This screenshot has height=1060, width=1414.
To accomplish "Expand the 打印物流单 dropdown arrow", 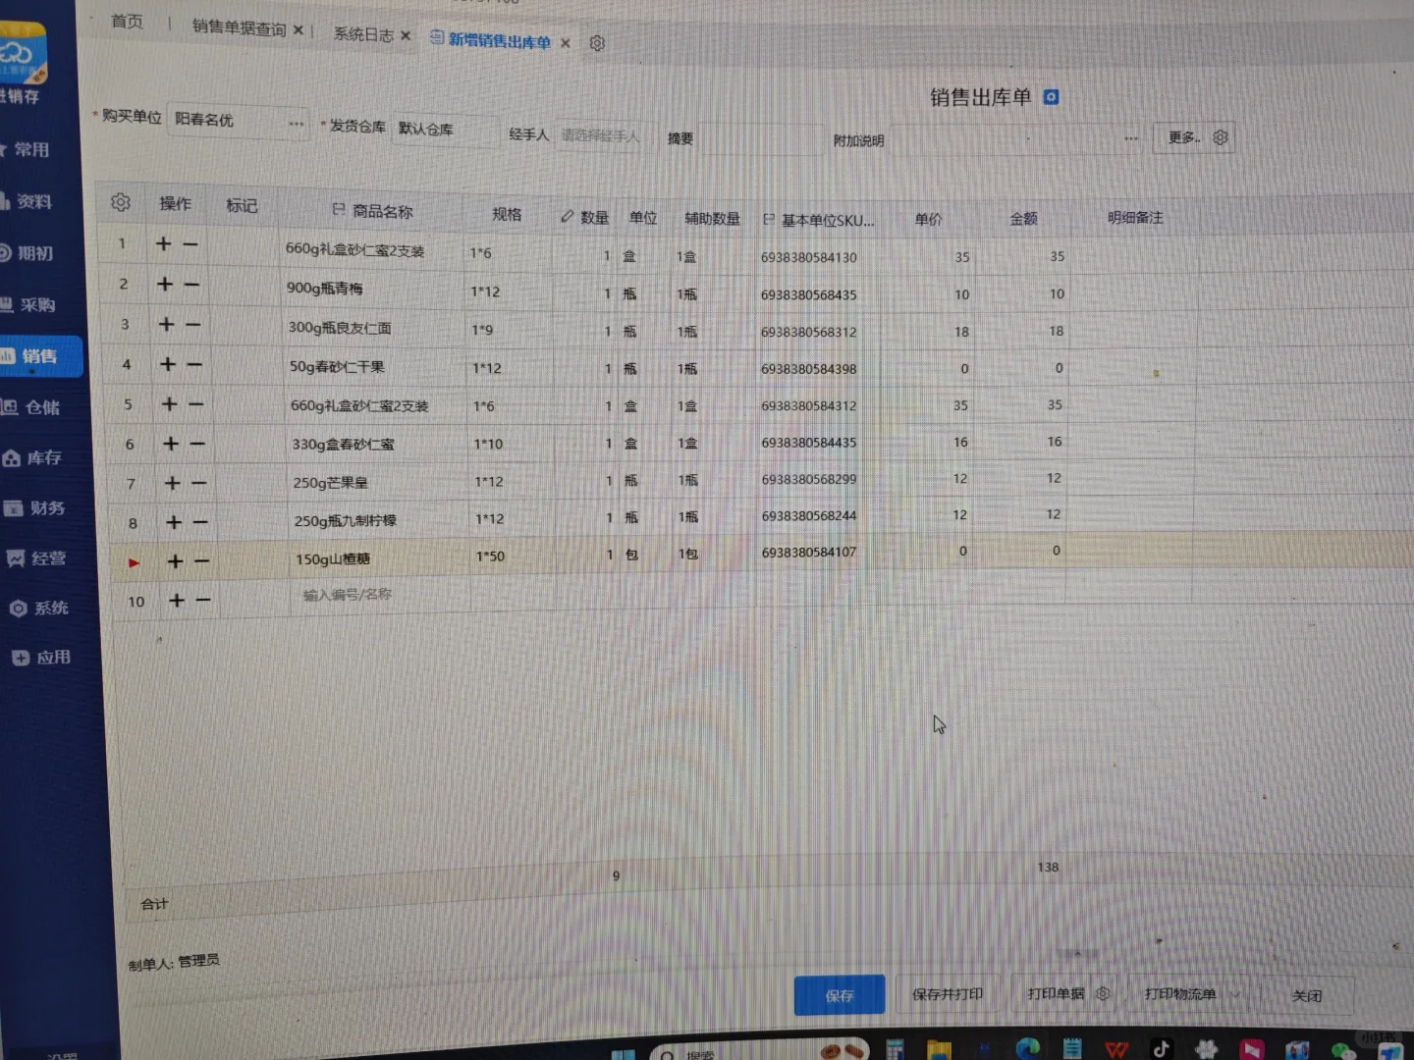I will click(x=1235, y=994).
